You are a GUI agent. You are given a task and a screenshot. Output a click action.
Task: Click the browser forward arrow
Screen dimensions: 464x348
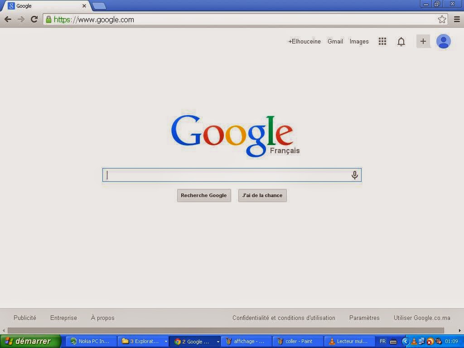coord(21,19)
